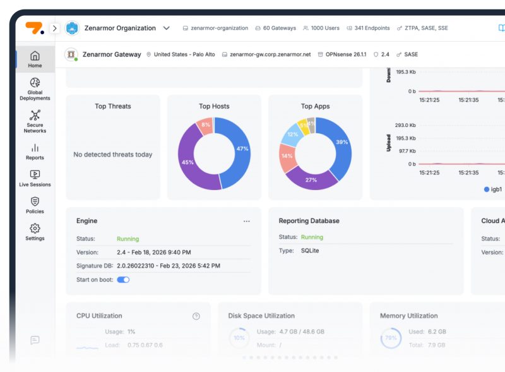Click the 12% segment in Top Apps
This screenshot has height=372, width=505.
point(292,135)
